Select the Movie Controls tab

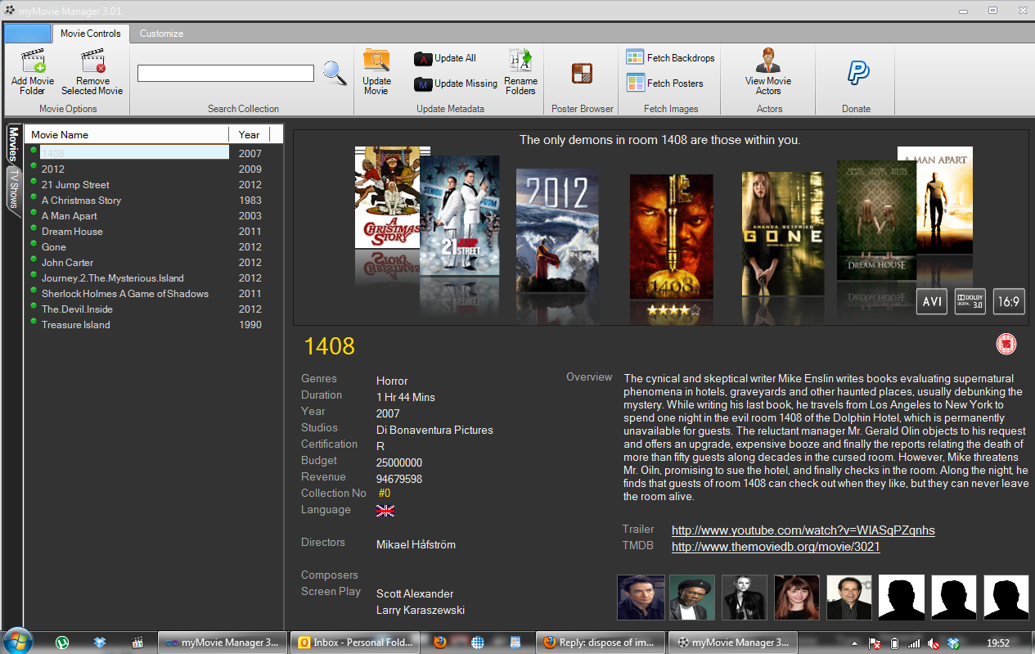pyautogui.click(x=91, y=34)
